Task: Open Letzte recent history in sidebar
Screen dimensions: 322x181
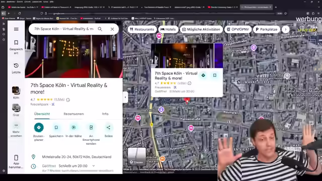Action: point(16,68)
